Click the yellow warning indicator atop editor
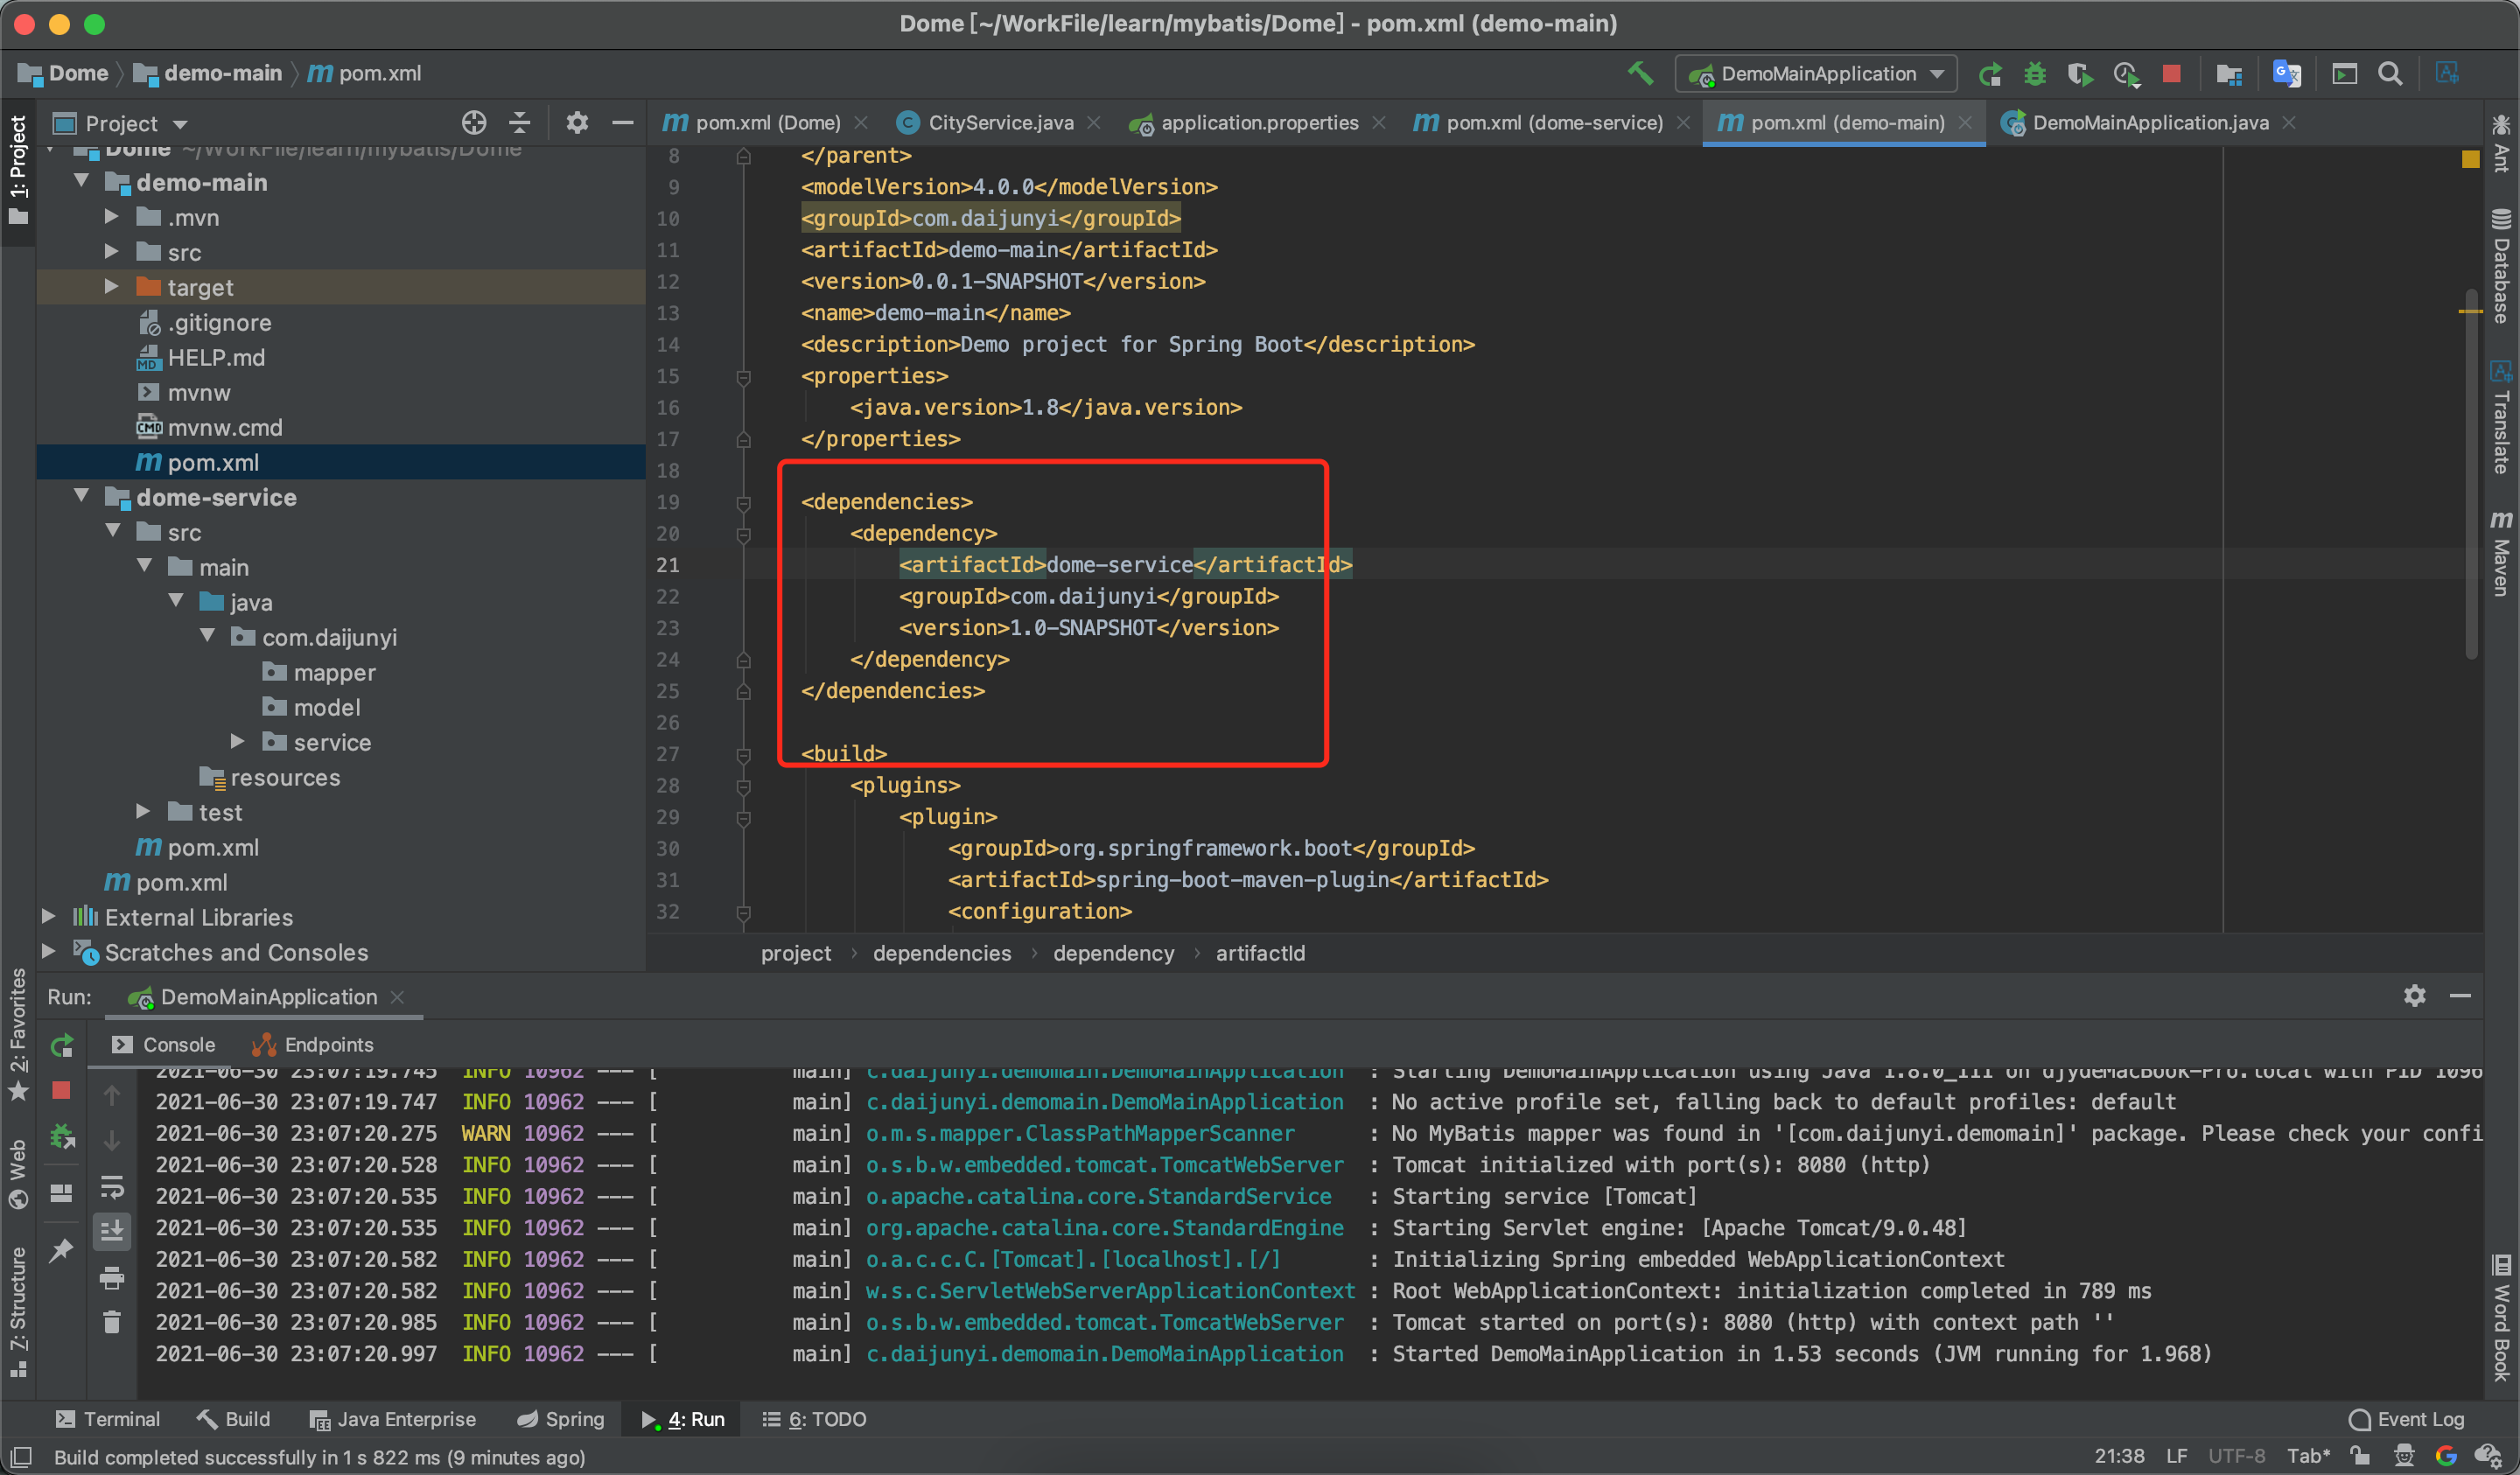This screenshot has width=2520, height=1475. pyautogui.click(x=2471, y=158)
